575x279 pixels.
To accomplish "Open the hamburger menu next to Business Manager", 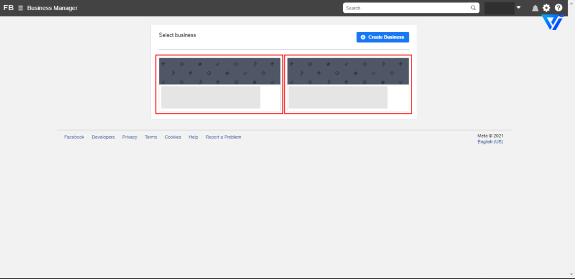I will click(x=21, y=8).
